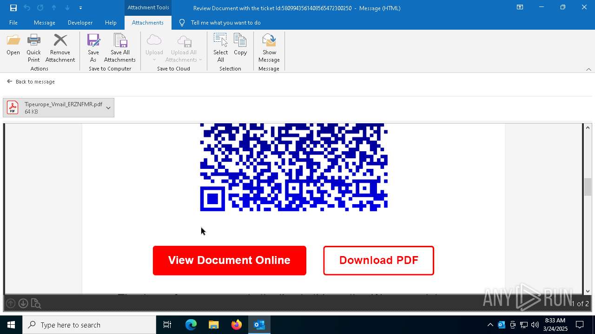Click the preview scroll up arrow
The image size is (595, 334).
coord(588,128)
